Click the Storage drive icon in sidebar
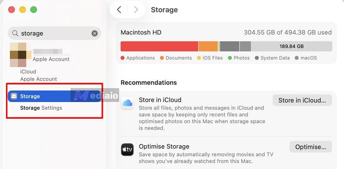This screenshot has height=169, width=344. (14, 96)
